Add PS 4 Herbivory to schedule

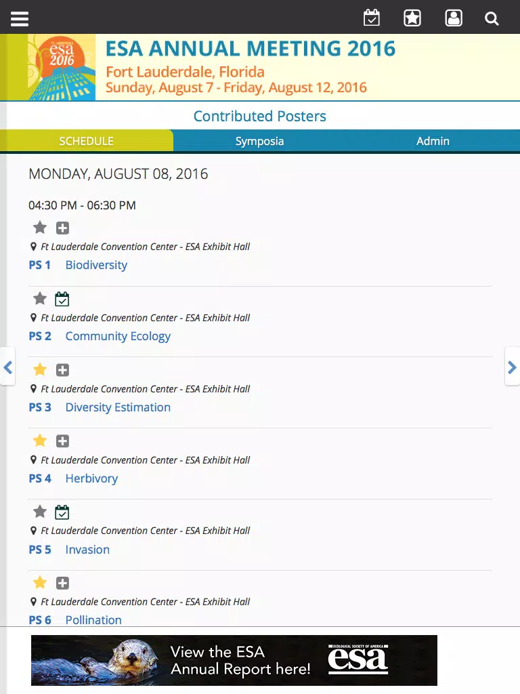pos(62,441)
